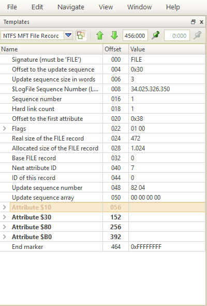Click the green up arrow icon
This screenshot has width=207, height=306.
100,35
